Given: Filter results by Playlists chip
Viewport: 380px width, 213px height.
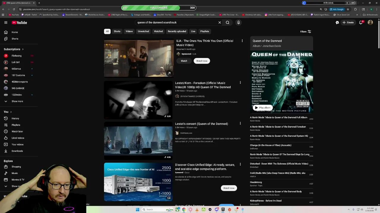Looking at the screenshot, I should (205, 31).
